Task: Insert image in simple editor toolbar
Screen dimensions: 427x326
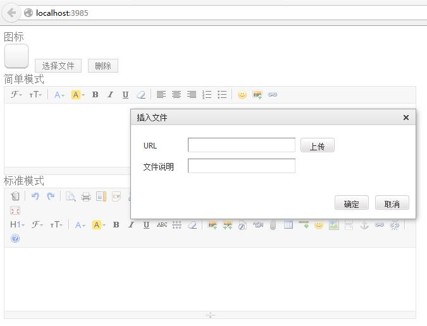Action: click(257, 95)
